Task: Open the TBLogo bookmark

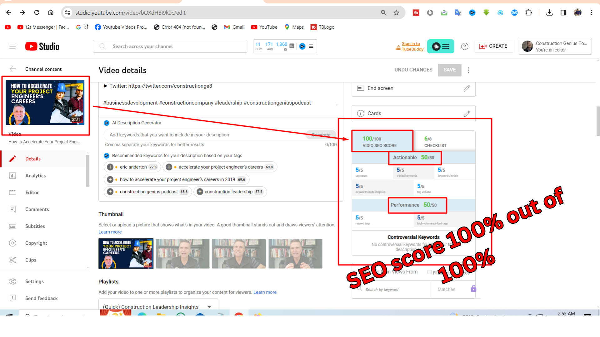Action: 322,27
